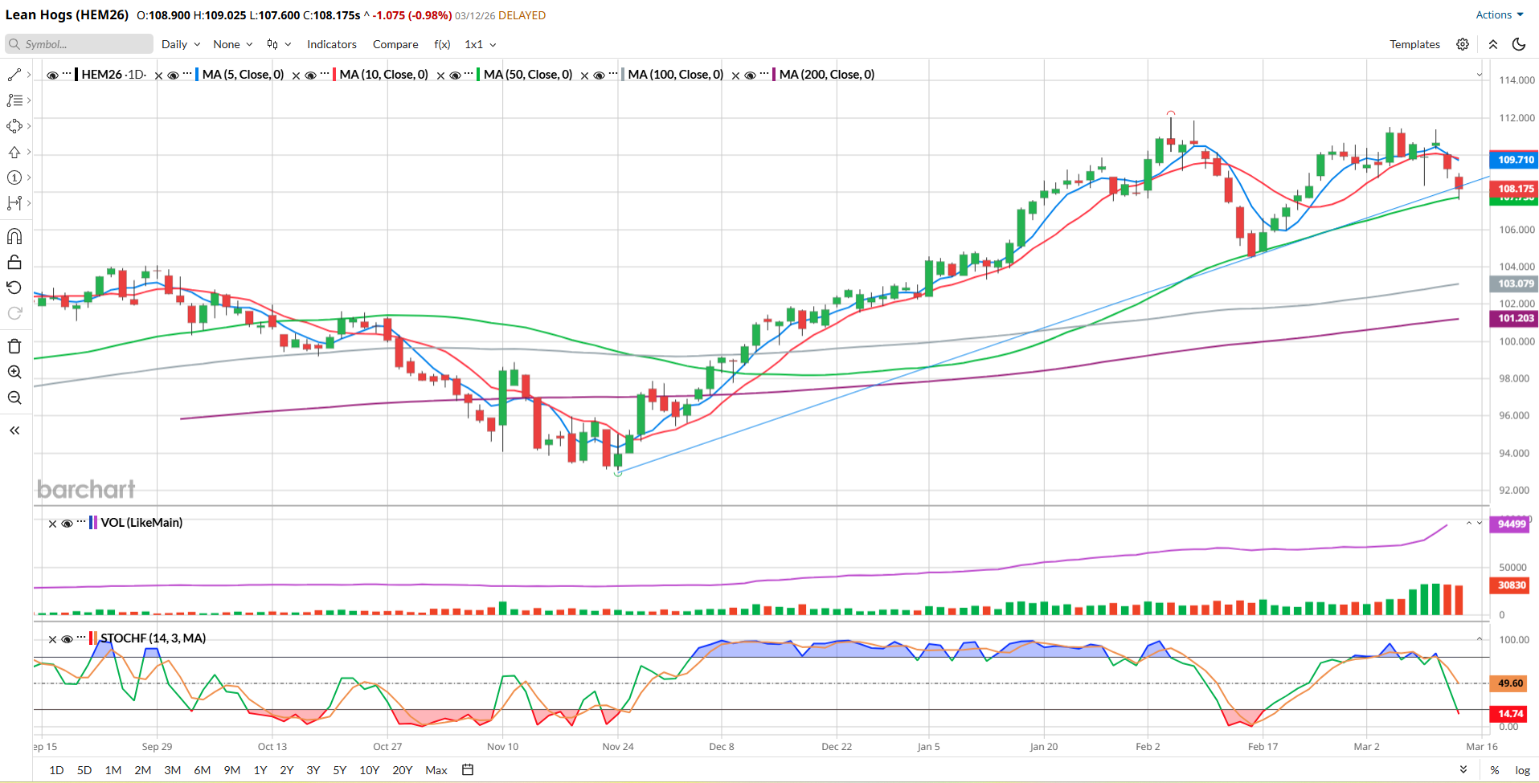Click the trash delete drawings icon
The image size is (1539, 783).
click(14, 346)
